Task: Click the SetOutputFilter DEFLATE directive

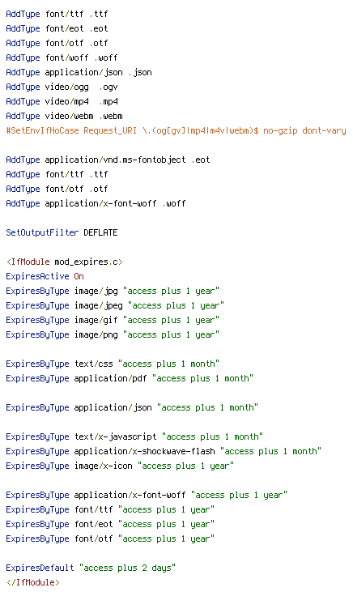Action: 62,232
